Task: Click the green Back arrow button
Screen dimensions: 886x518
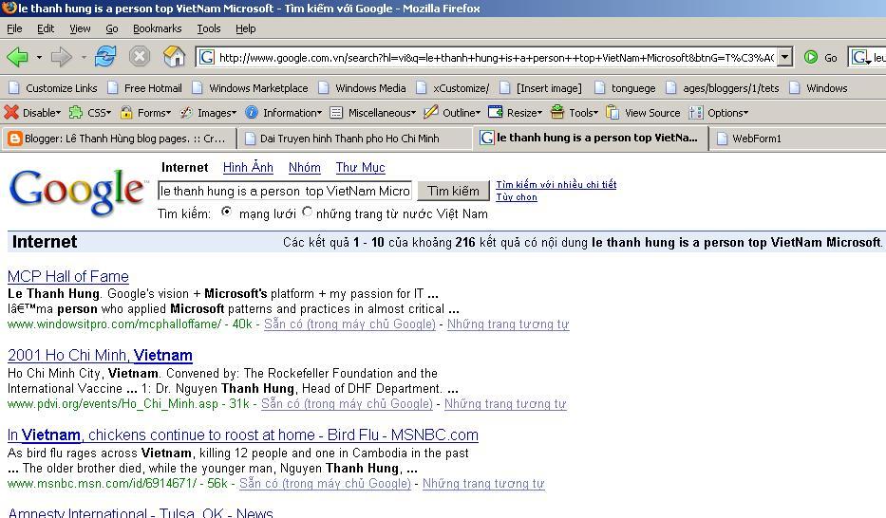Action: [x=17, y=56]
